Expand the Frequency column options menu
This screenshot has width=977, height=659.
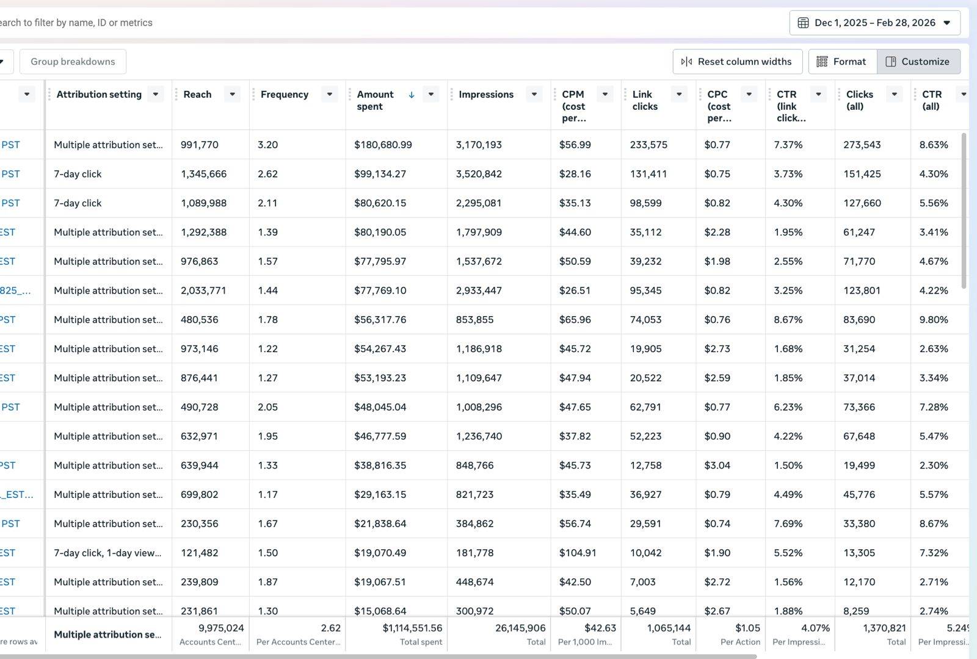point(330,95)
